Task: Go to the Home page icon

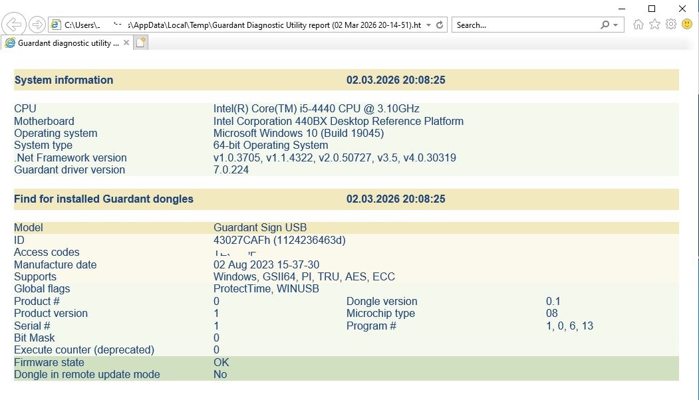Action: (638, 25)
